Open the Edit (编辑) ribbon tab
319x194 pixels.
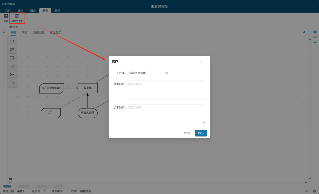tap(20, 11)
